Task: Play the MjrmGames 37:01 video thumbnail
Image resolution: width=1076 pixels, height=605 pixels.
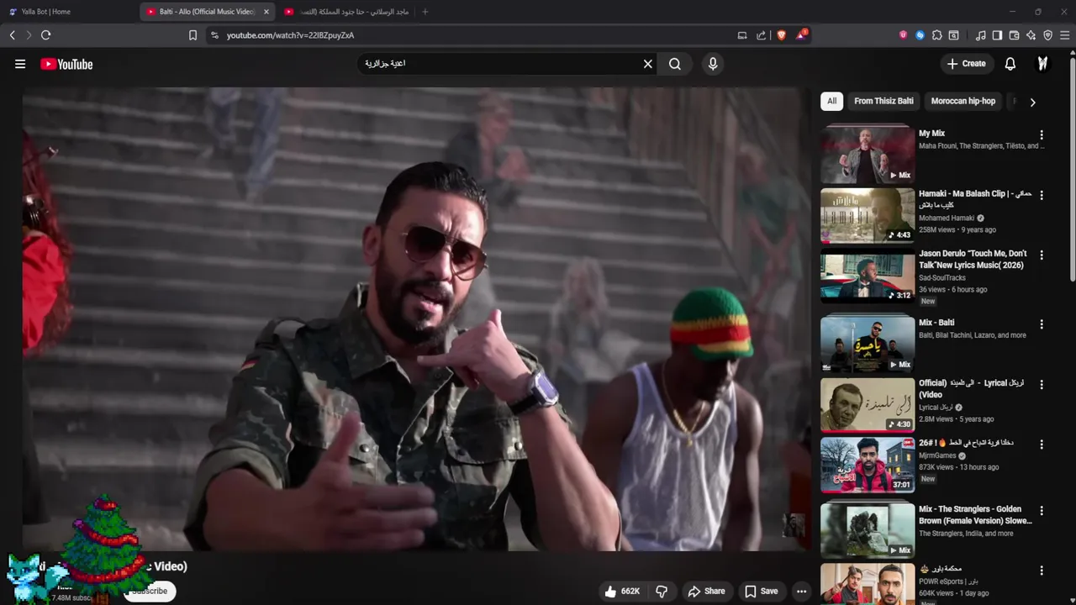Action: [x=868, y=466]
